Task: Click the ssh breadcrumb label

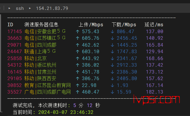Action: pos(20,8)
